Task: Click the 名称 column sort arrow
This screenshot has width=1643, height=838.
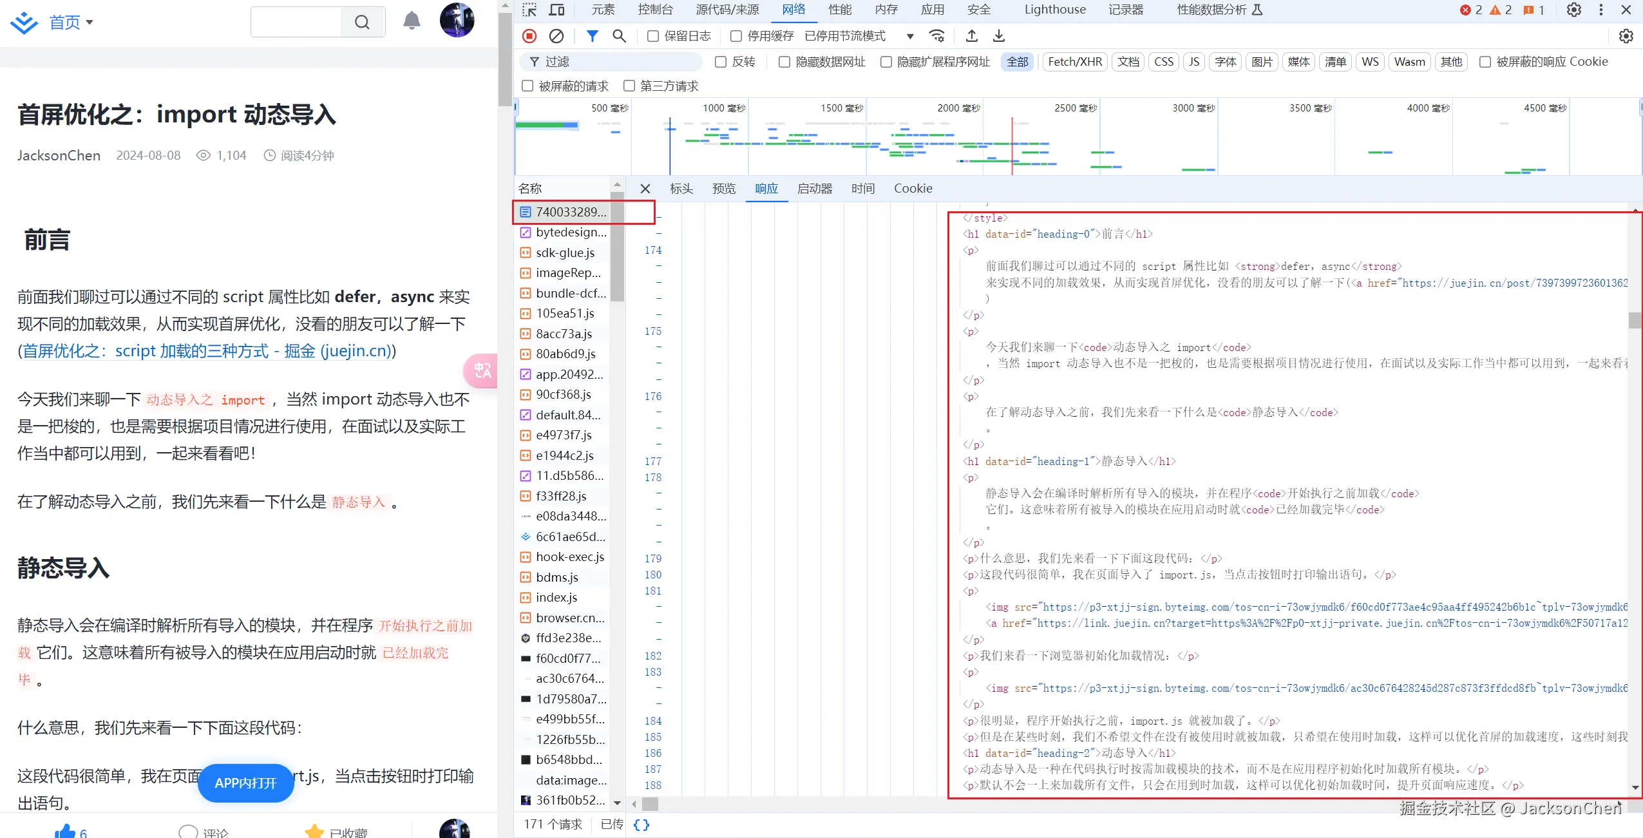Action: click(x=617, y=185)
